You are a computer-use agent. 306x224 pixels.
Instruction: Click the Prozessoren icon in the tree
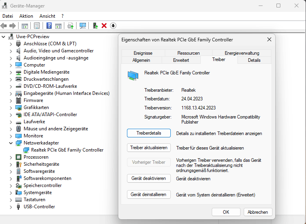click(x=19, y=157)
